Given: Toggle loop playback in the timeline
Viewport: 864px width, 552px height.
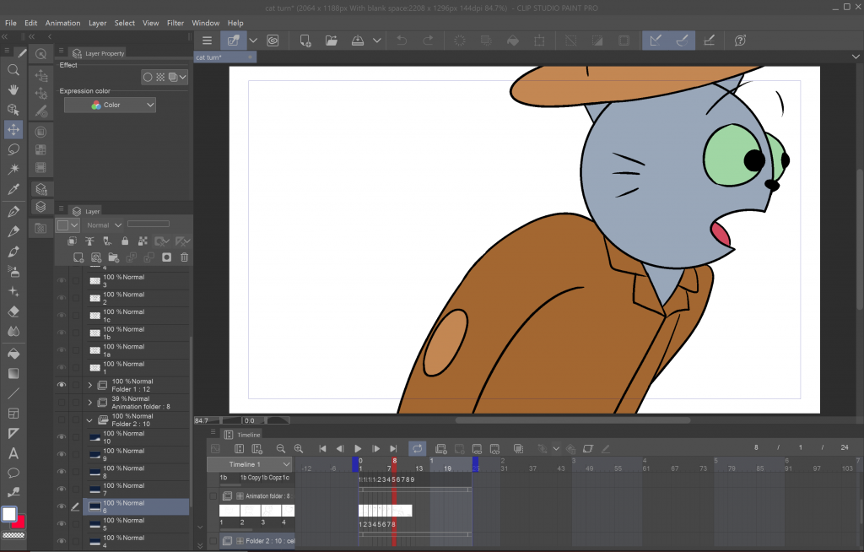Looking at the screenshot, I should pos(417,449).
